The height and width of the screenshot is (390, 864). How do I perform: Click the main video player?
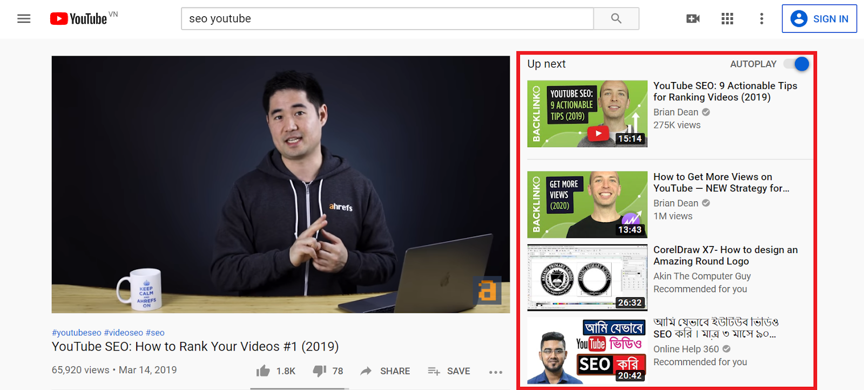[x=281, y=184]
